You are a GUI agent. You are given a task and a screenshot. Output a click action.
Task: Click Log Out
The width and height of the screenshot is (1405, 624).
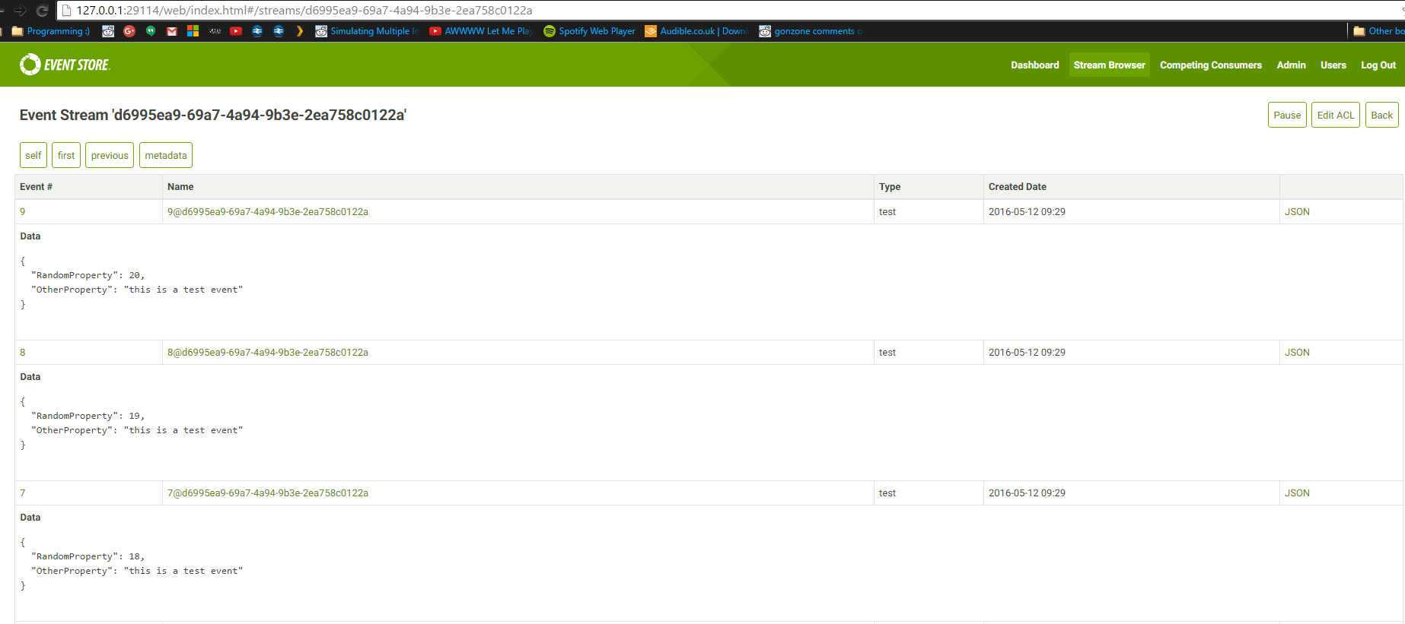(x=1378, y=65)
